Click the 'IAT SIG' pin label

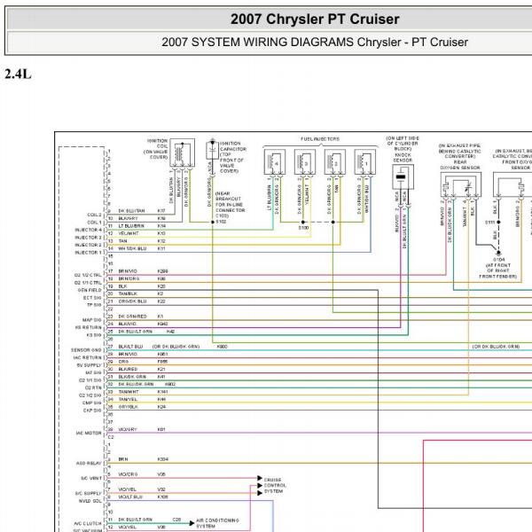pos(93,372)
